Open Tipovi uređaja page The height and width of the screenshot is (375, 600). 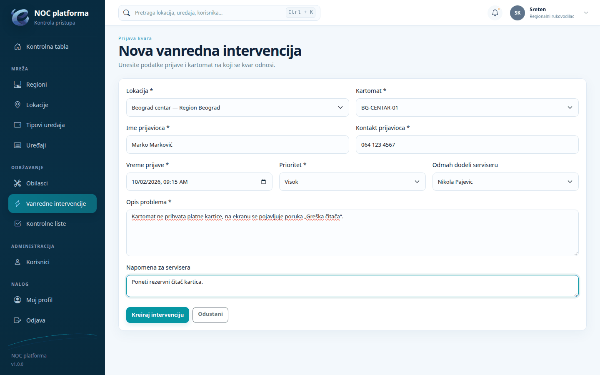[52, 125]
